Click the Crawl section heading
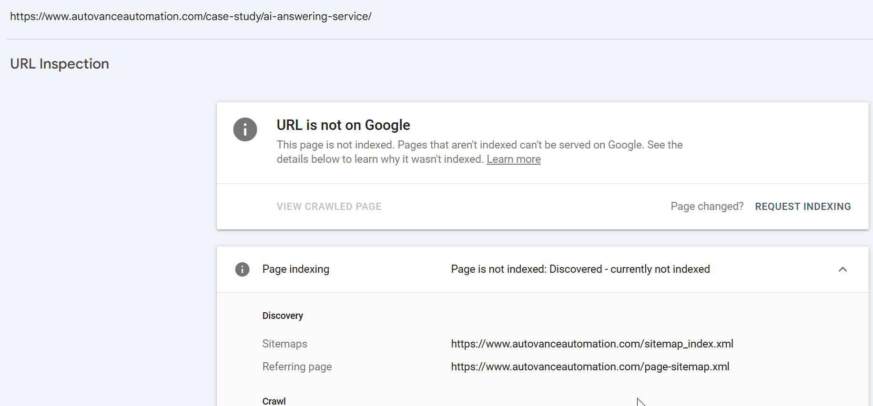 tap(274, 401)
